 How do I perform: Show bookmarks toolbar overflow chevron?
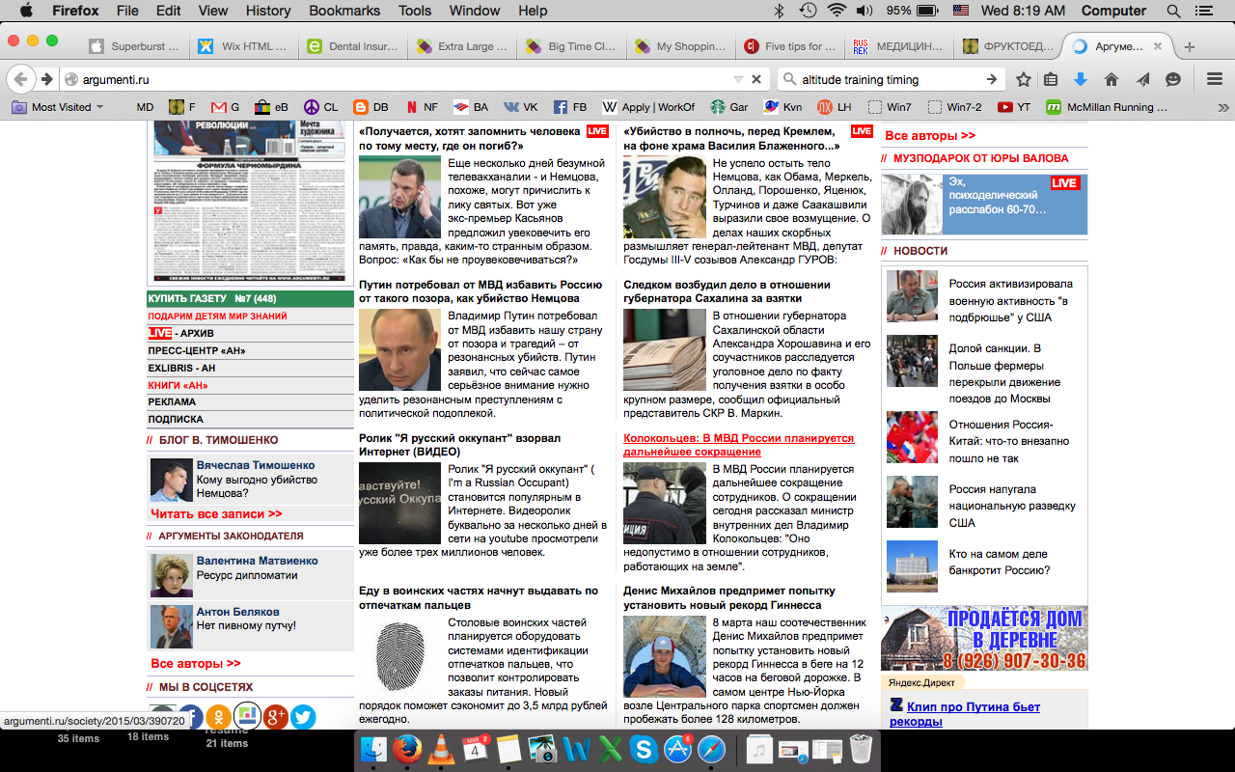pos(1222,107)
